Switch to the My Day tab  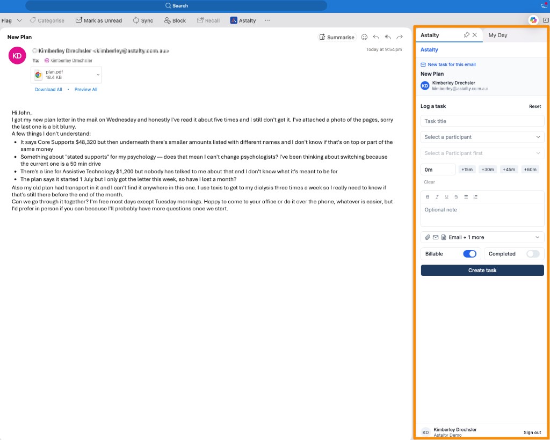(x=498, y=35)
